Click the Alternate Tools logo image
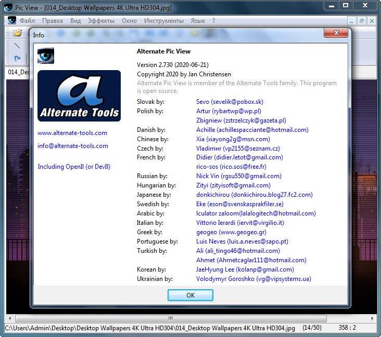The height and width of the screenshot is (337, 381). (x=79, y=96)
